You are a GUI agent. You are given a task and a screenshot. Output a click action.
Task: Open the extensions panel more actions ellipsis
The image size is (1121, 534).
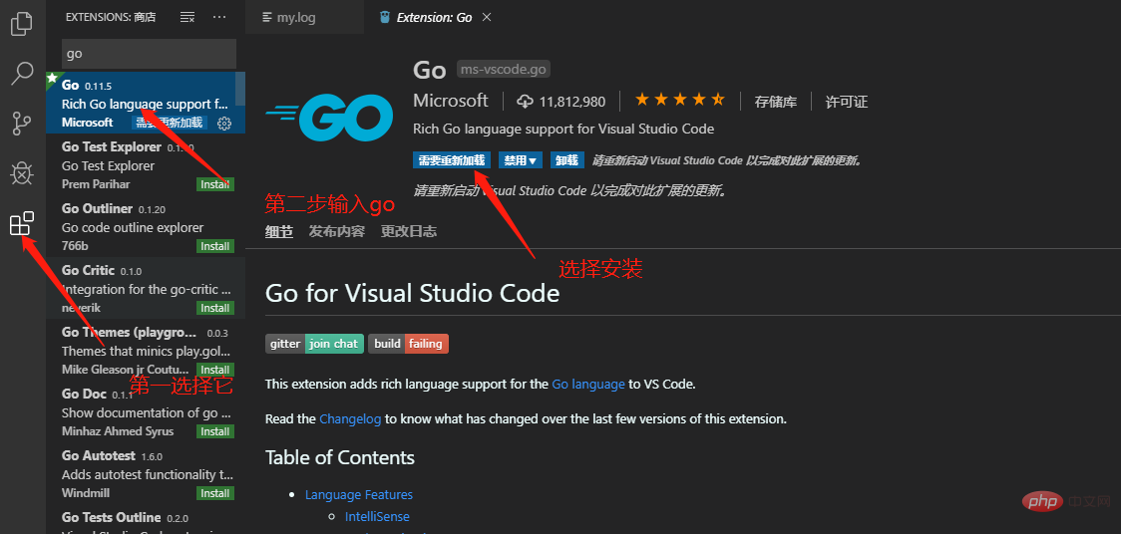pyautogui.click(x=219, y=17)
